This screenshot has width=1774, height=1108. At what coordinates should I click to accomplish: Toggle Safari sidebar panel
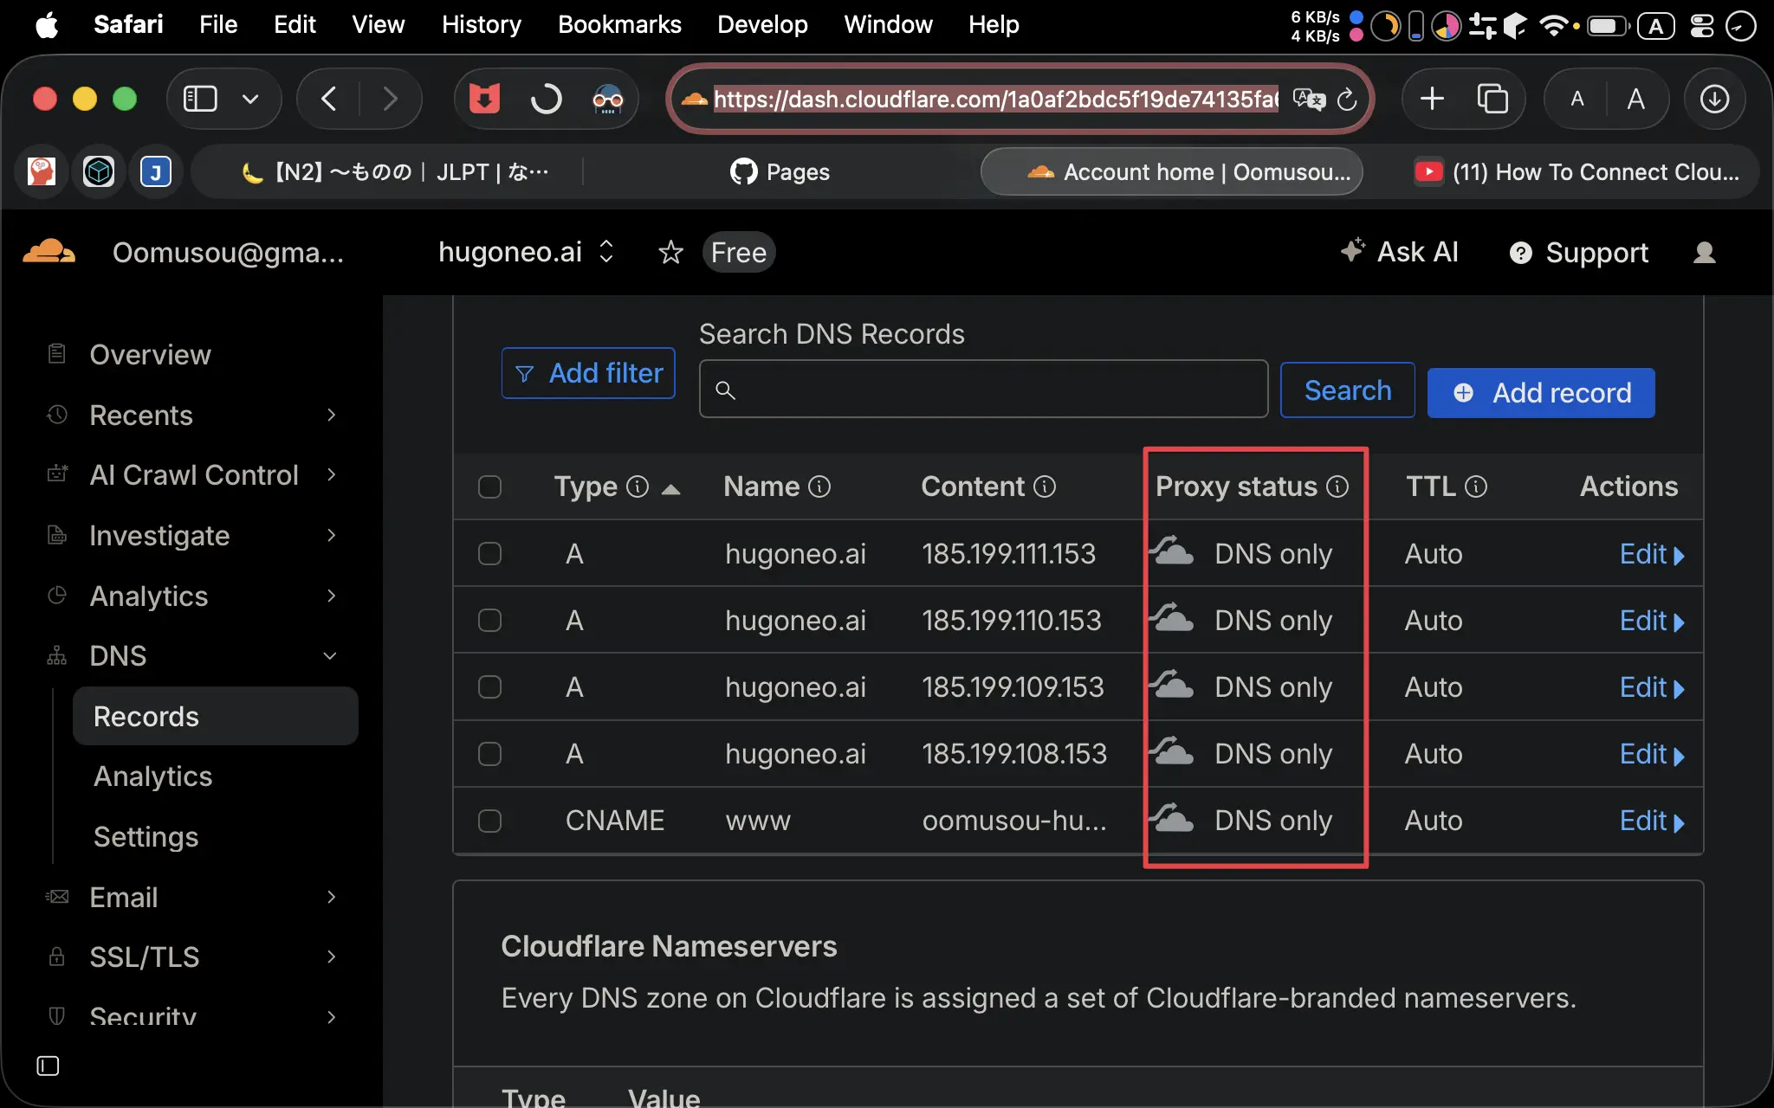click(x=200, y=99)
